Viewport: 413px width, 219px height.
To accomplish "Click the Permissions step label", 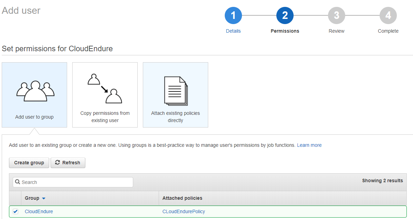I will tap(285, 31).
